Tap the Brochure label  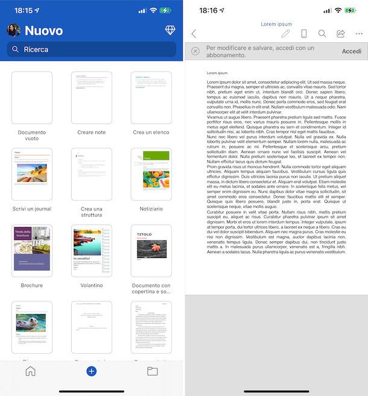[32, 285]
